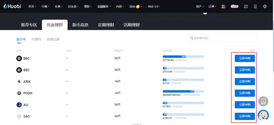Open the language globe icon
Image resolution: width=274 pixels, height=125 pixels.
point(264,6)
